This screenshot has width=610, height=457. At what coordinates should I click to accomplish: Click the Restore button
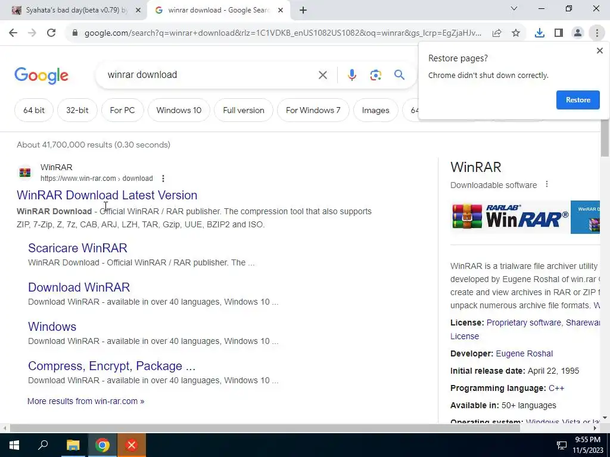tap(578, 100)
